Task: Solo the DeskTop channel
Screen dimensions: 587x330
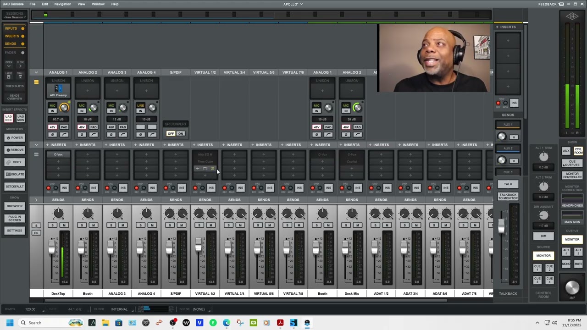Action: (x=53, y=225)
